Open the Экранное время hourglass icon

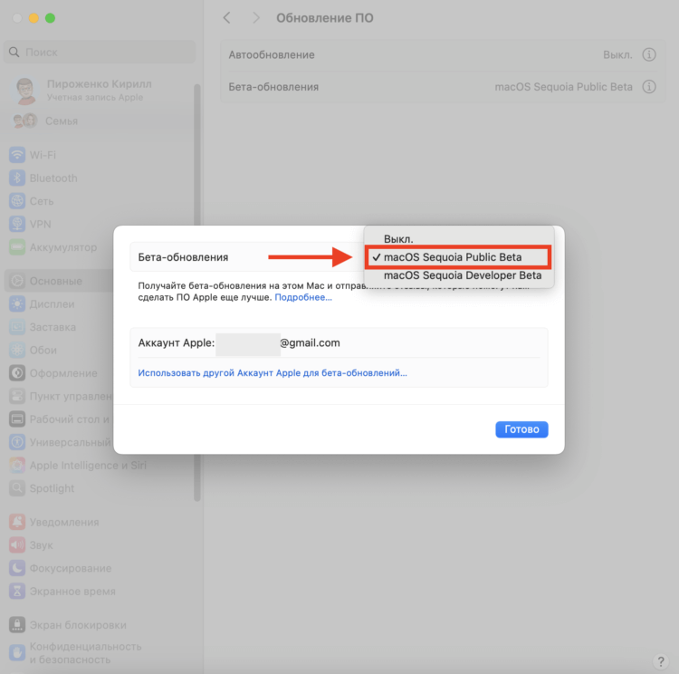[17, 592]
